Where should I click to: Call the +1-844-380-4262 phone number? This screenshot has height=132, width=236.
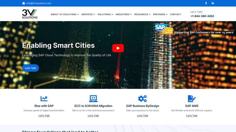click(x=202, y=16)
